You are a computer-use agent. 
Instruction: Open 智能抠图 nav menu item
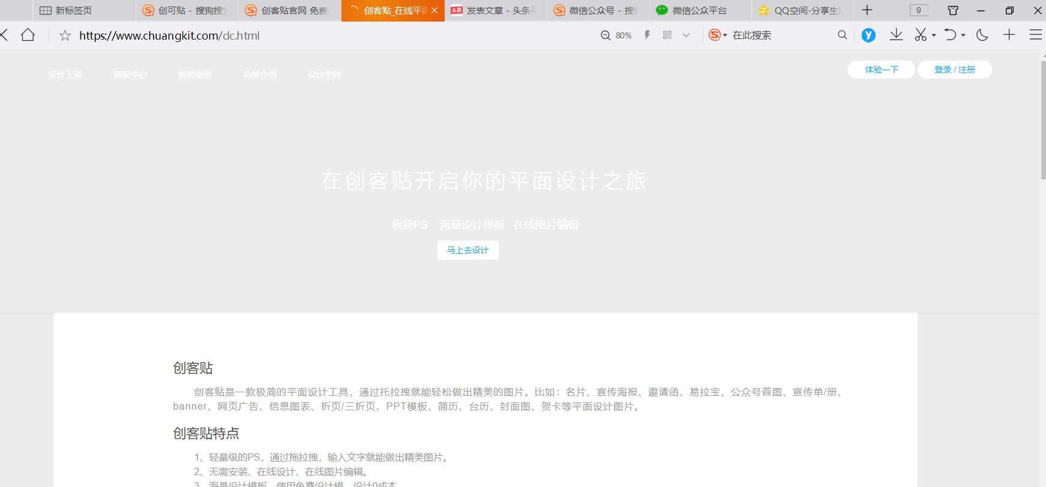(195, 74)
